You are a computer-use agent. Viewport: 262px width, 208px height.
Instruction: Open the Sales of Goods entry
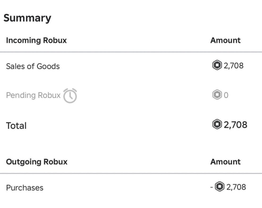(x=33, y=66)
